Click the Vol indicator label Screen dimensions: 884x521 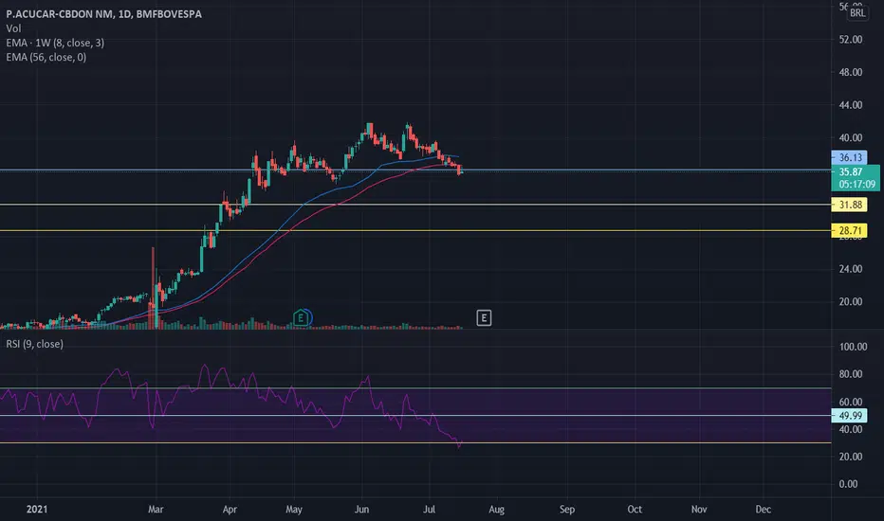point(13,28)
